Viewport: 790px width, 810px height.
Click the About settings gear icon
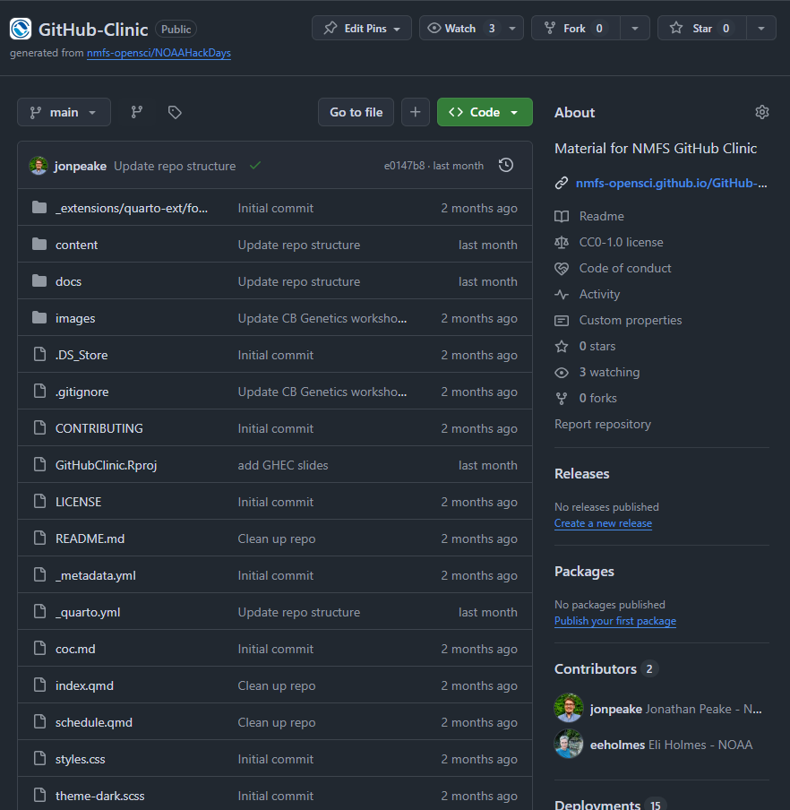[761, 112]
